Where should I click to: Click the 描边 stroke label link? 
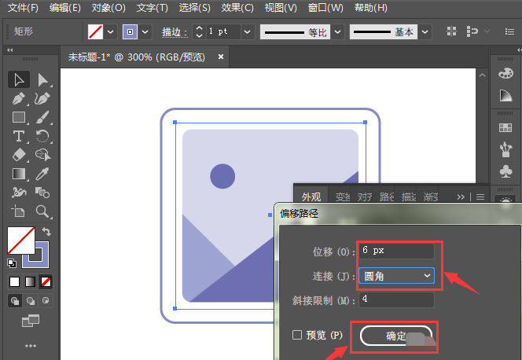(x=175, y=32)
